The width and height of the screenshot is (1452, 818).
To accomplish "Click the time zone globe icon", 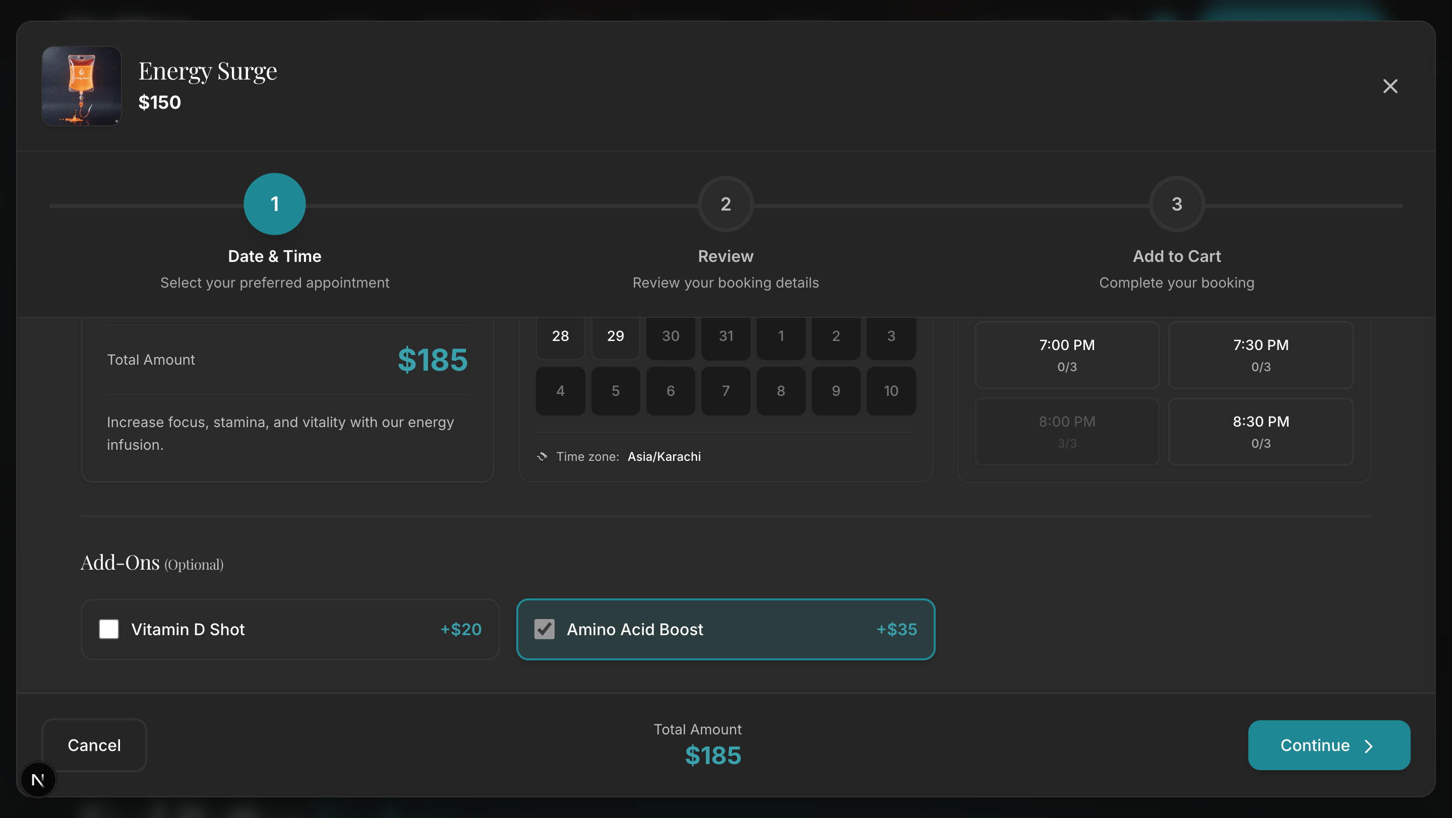I will pos(541,456).
